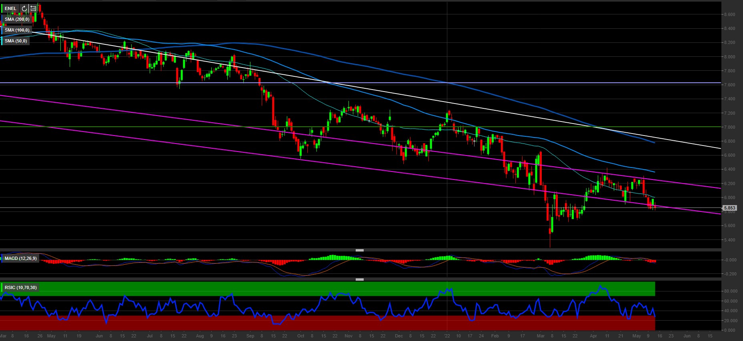Screen dimensions: 743x341
Task: Select the ENEL symbol label
Action: 11,8
